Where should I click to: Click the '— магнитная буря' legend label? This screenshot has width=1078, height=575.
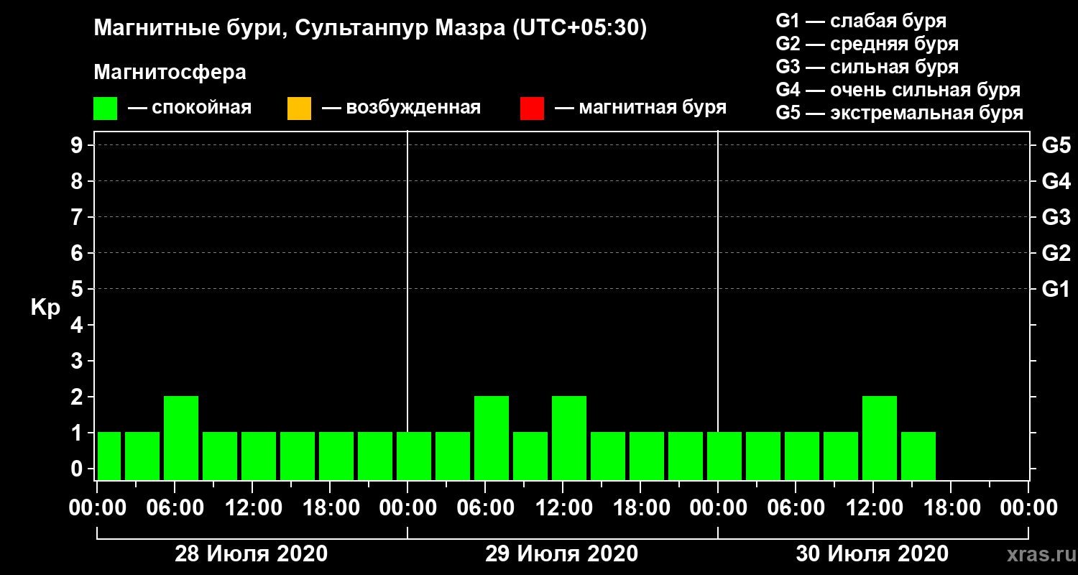click(640, 109)
